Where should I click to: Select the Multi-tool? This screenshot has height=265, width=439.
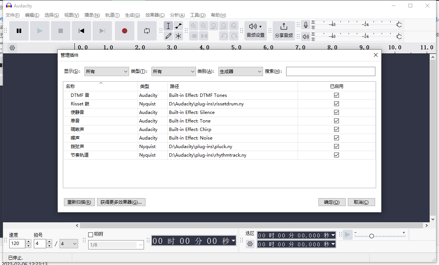pyautogui.click(x=178, y=36)
